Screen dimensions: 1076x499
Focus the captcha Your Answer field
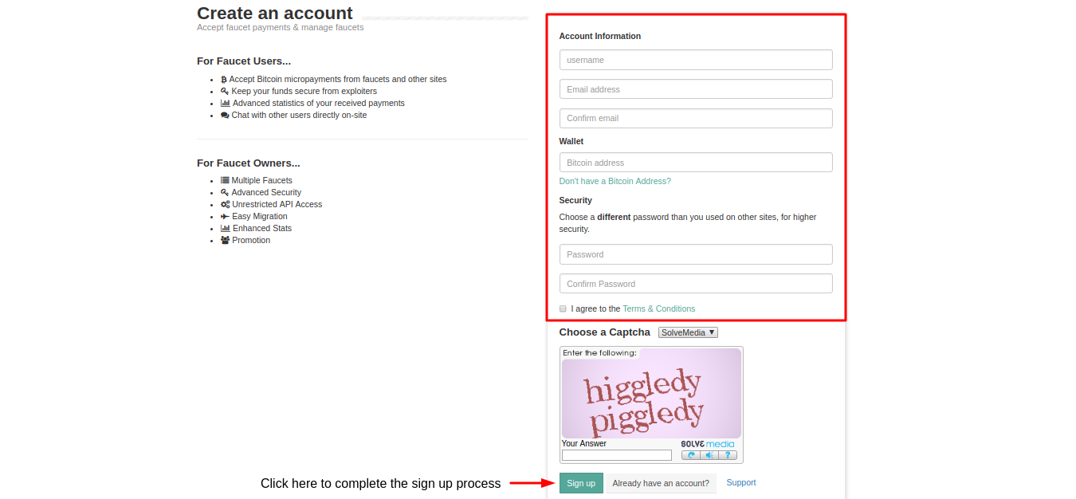(x=616, y=455)
